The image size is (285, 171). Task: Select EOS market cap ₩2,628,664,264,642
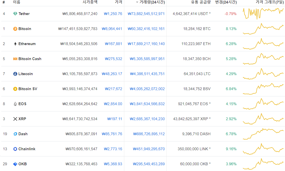click(80, 104)
